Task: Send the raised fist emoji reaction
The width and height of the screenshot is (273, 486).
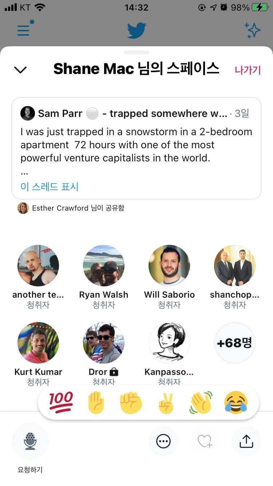Action: [x=131, y=402]
